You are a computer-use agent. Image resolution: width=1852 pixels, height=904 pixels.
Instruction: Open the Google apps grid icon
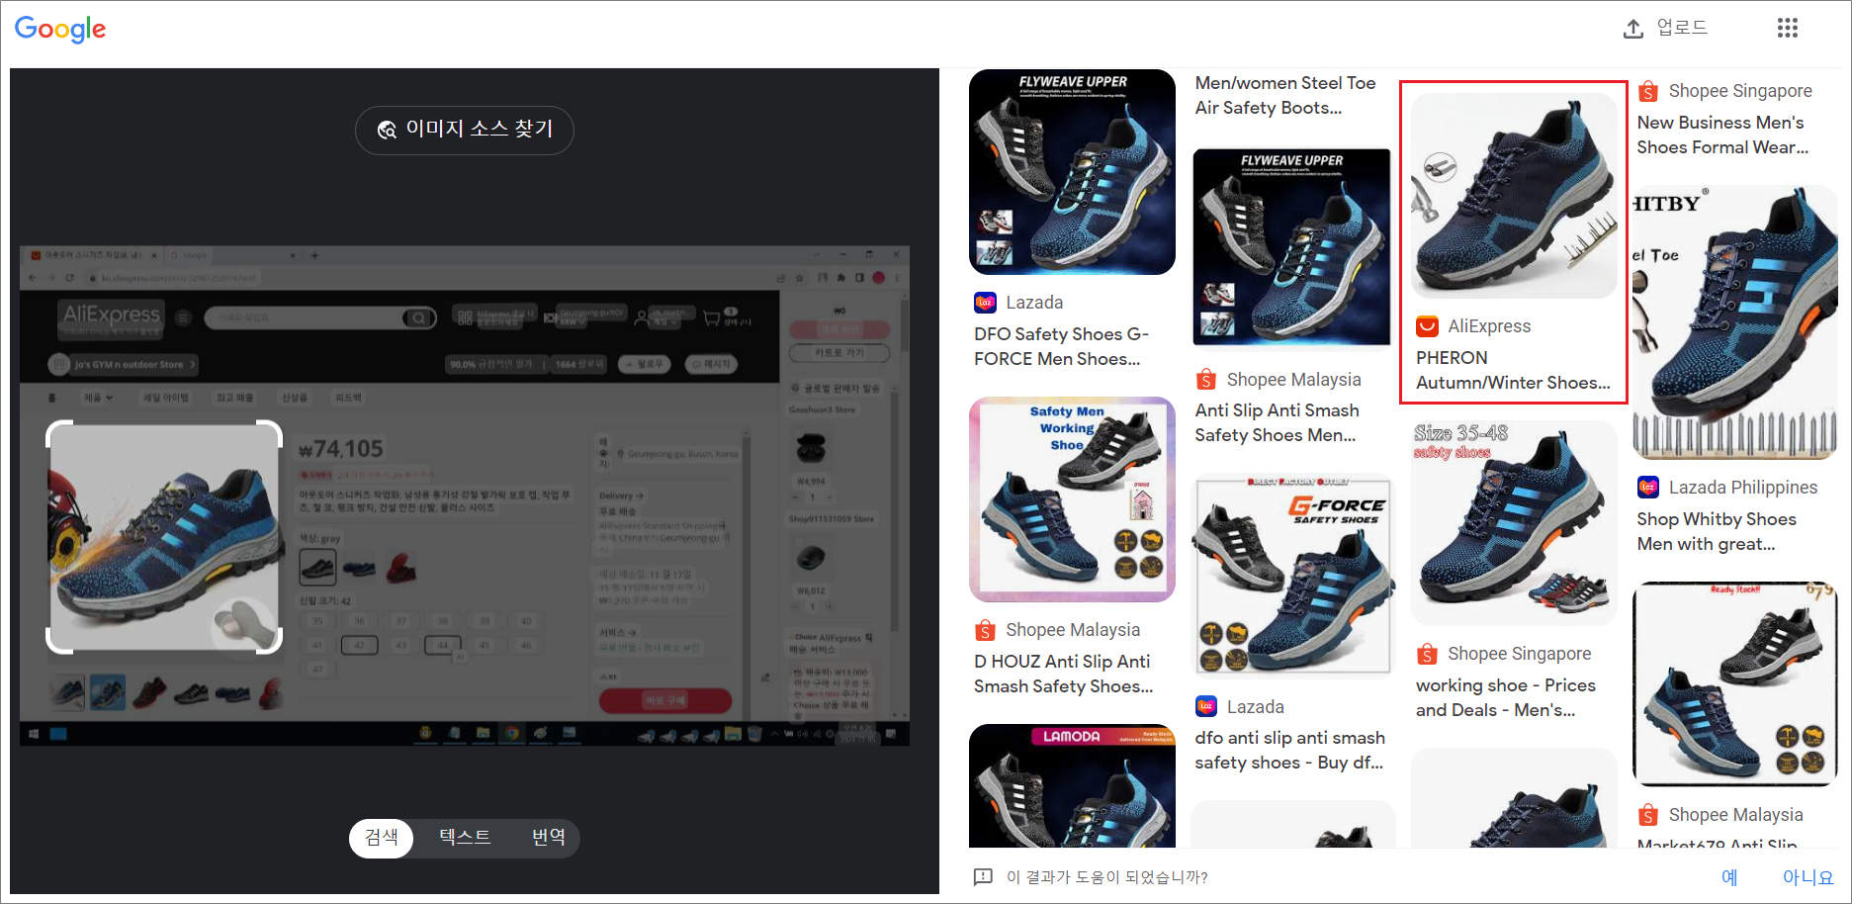[1787, 28]
